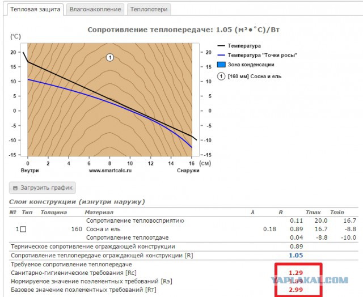Click the blue Точки росы legend line
This screenshot has height=297, width=363.
[x=222, y=55]
